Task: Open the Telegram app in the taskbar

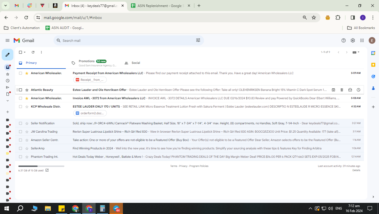Action: coord(116,208)
